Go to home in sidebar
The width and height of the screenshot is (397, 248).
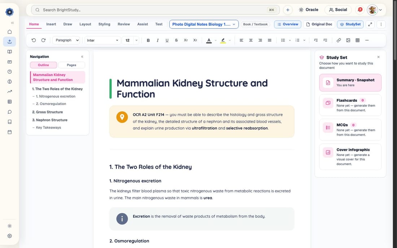[x=10, y=32]
